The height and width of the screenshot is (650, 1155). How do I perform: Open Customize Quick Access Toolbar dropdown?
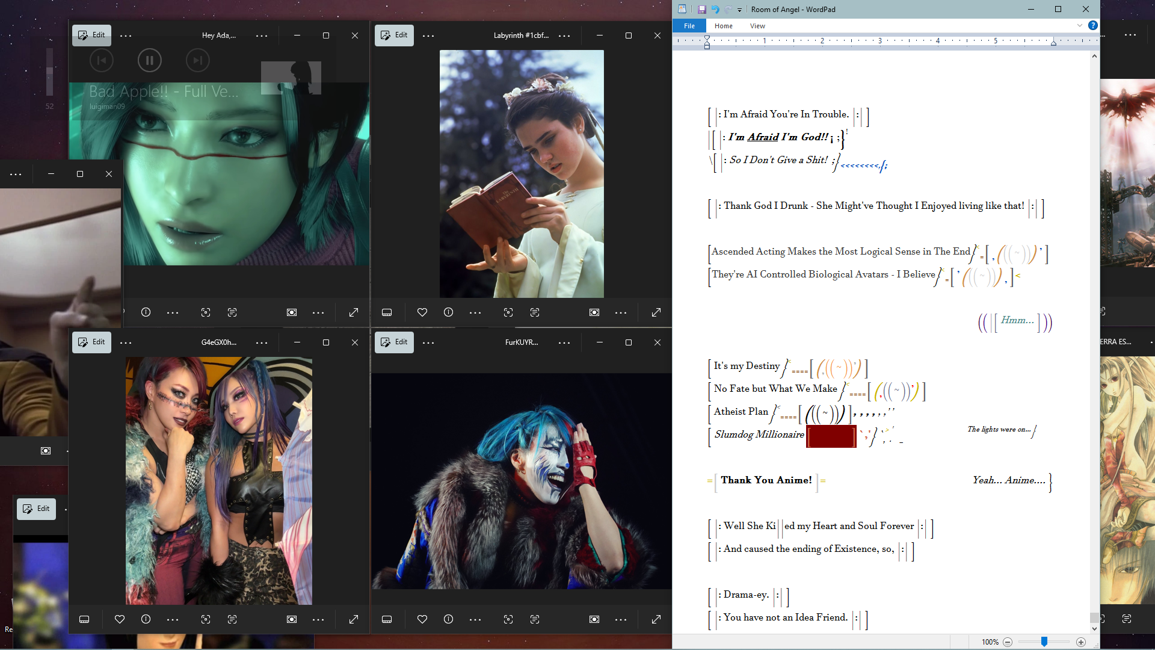click(x=740, y=10)
